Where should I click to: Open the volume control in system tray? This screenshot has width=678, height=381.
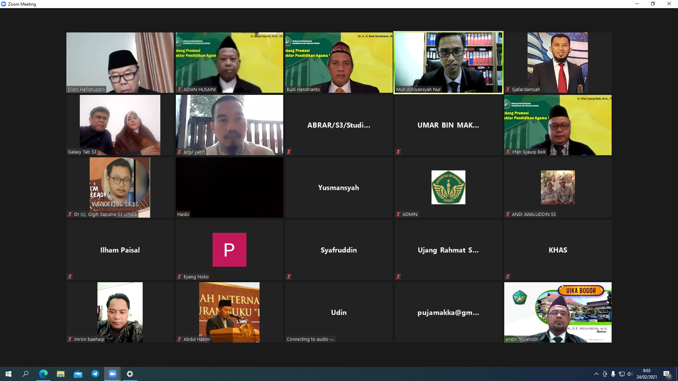630,374
